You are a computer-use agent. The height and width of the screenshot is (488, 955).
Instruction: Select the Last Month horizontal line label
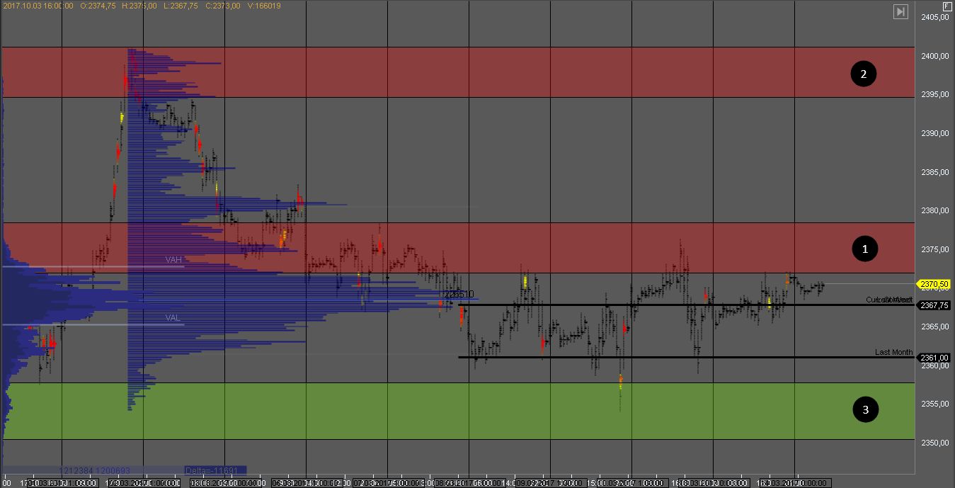[x=893, y=352]
